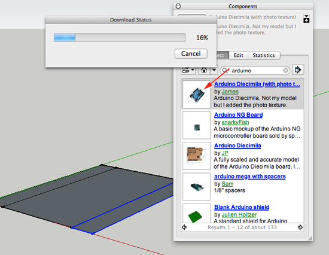Click the 16% download percentage text

pyautogui.click(x=202, y=38)
